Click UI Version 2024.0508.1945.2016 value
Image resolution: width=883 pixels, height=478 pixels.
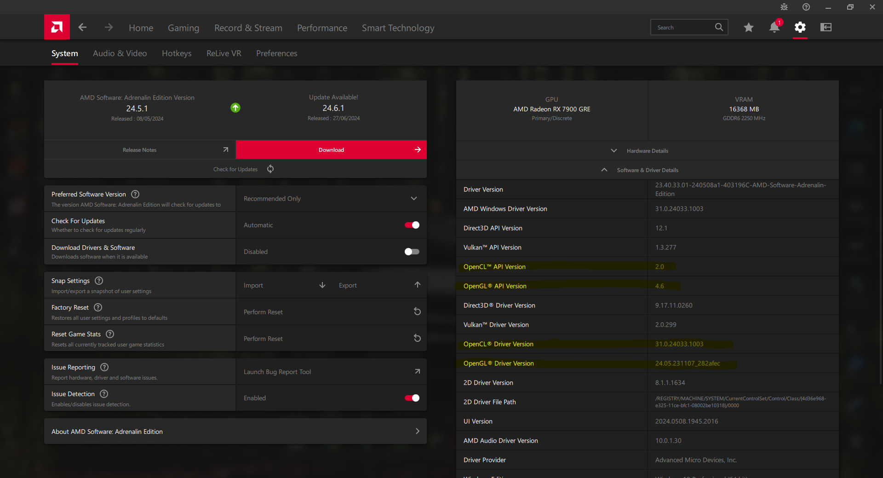(x=687, y=421)
